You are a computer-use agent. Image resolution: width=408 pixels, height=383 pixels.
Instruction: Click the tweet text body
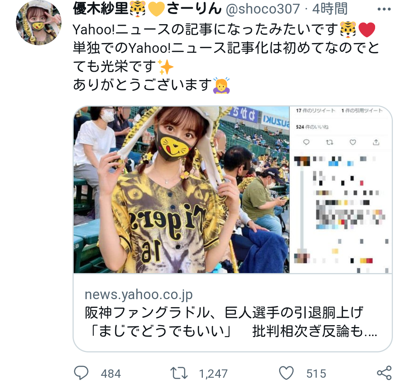coord(226,57)
